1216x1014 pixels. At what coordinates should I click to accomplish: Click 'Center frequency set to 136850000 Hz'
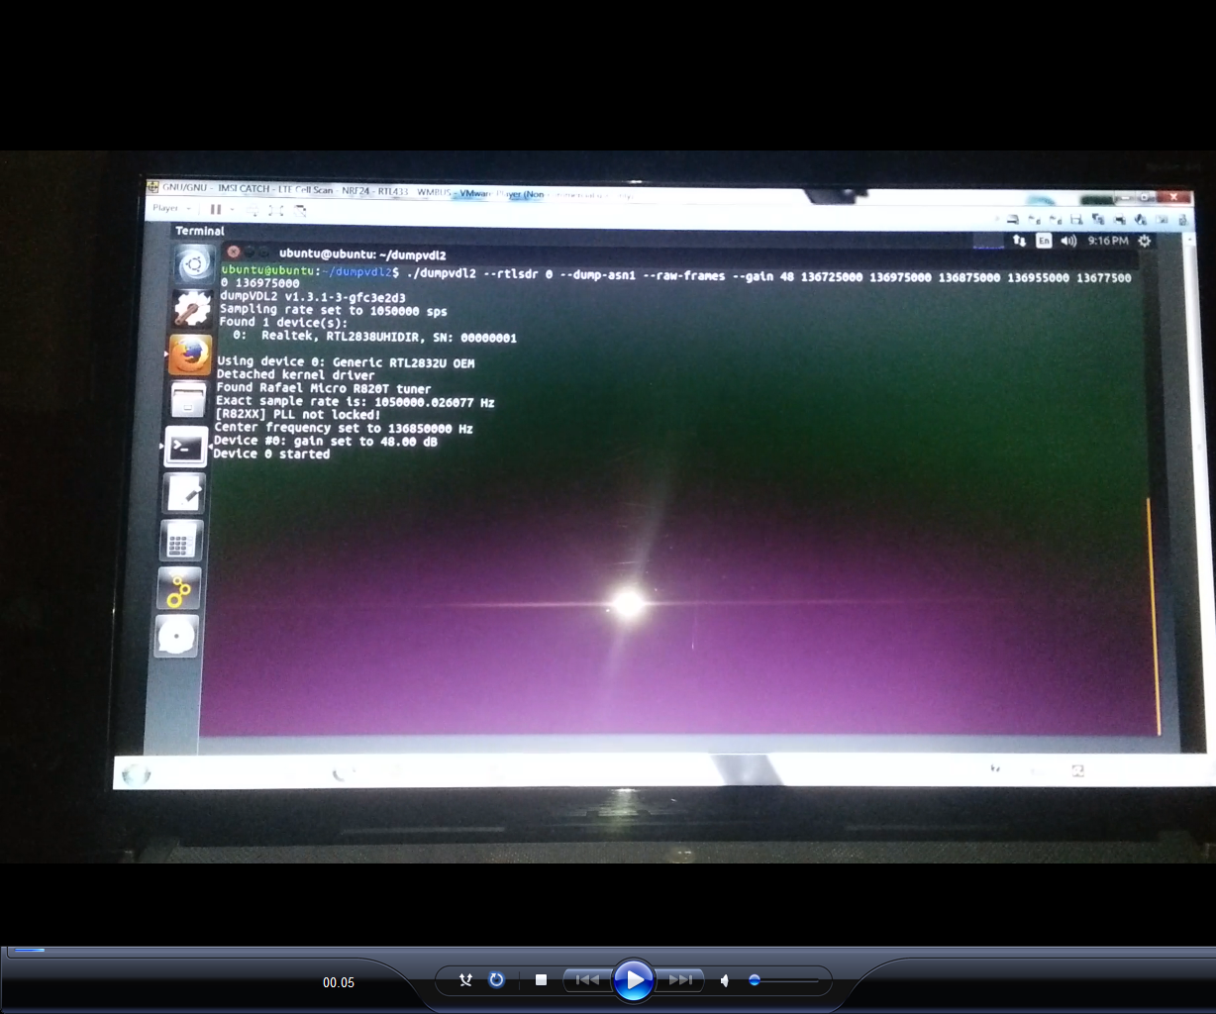click(344, 428)
